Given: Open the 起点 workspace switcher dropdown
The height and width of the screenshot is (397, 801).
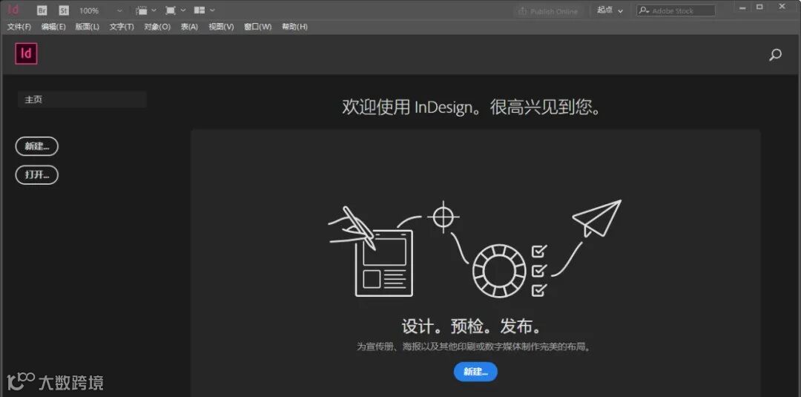Looking at the screenshot, I should 610,10.
